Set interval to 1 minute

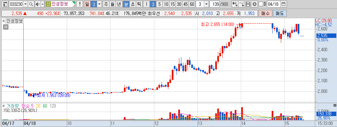pos(146,4)
